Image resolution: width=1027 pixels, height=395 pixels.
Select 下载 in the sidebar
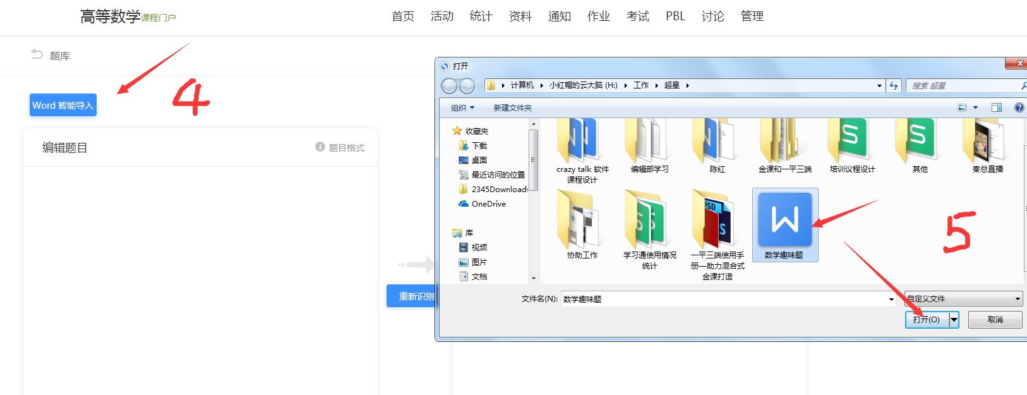pos(473,145)
